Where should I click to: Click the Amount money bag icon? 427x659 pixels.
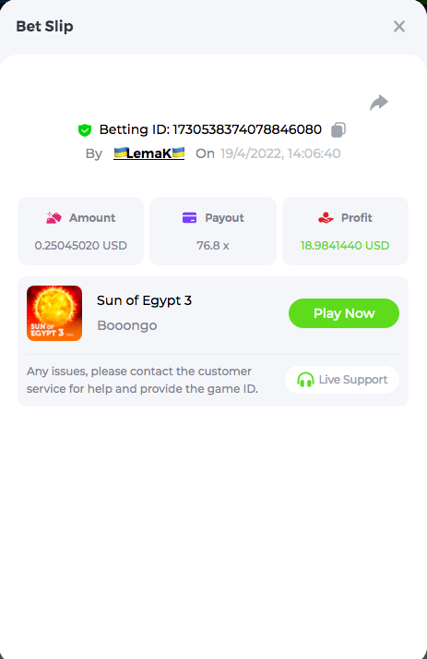click(x=53, y=218)
